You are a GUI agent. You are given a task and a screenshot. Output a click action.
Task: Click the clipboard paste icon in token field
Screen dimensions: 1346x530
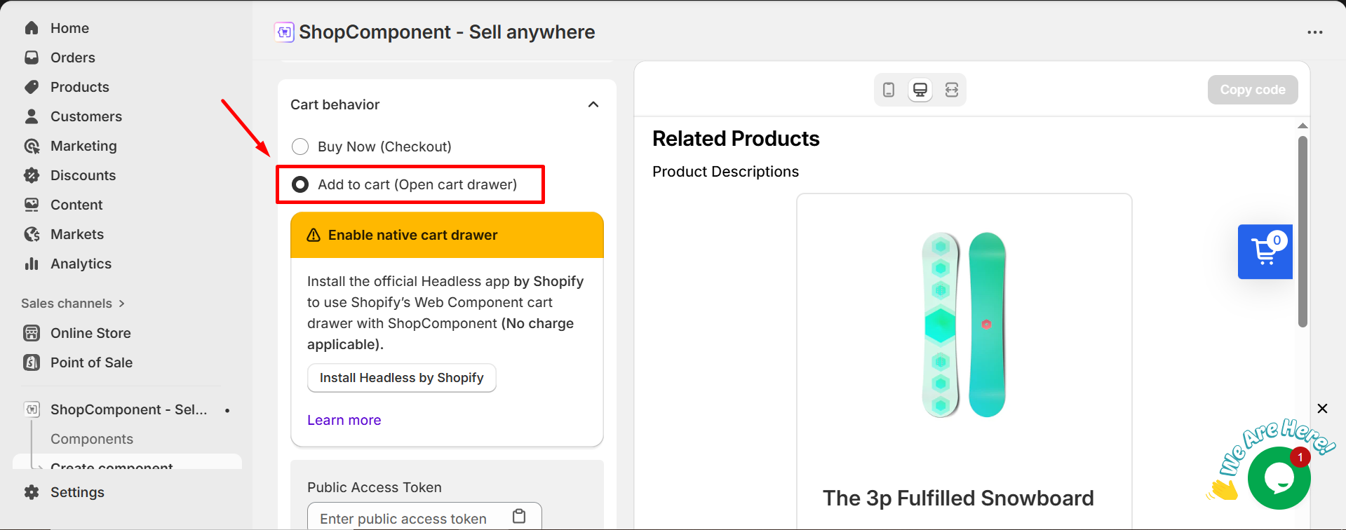pyautogui.click(x=519, y=517)
